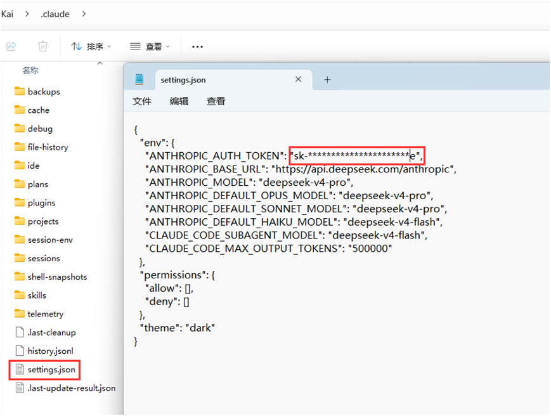
Task: Select the skills folder
Action: click(x=30, y=295)
